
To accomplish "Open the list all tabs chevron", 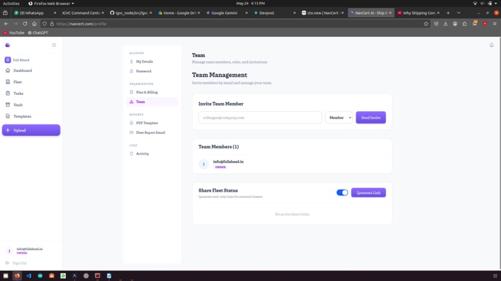I will 459,13.
